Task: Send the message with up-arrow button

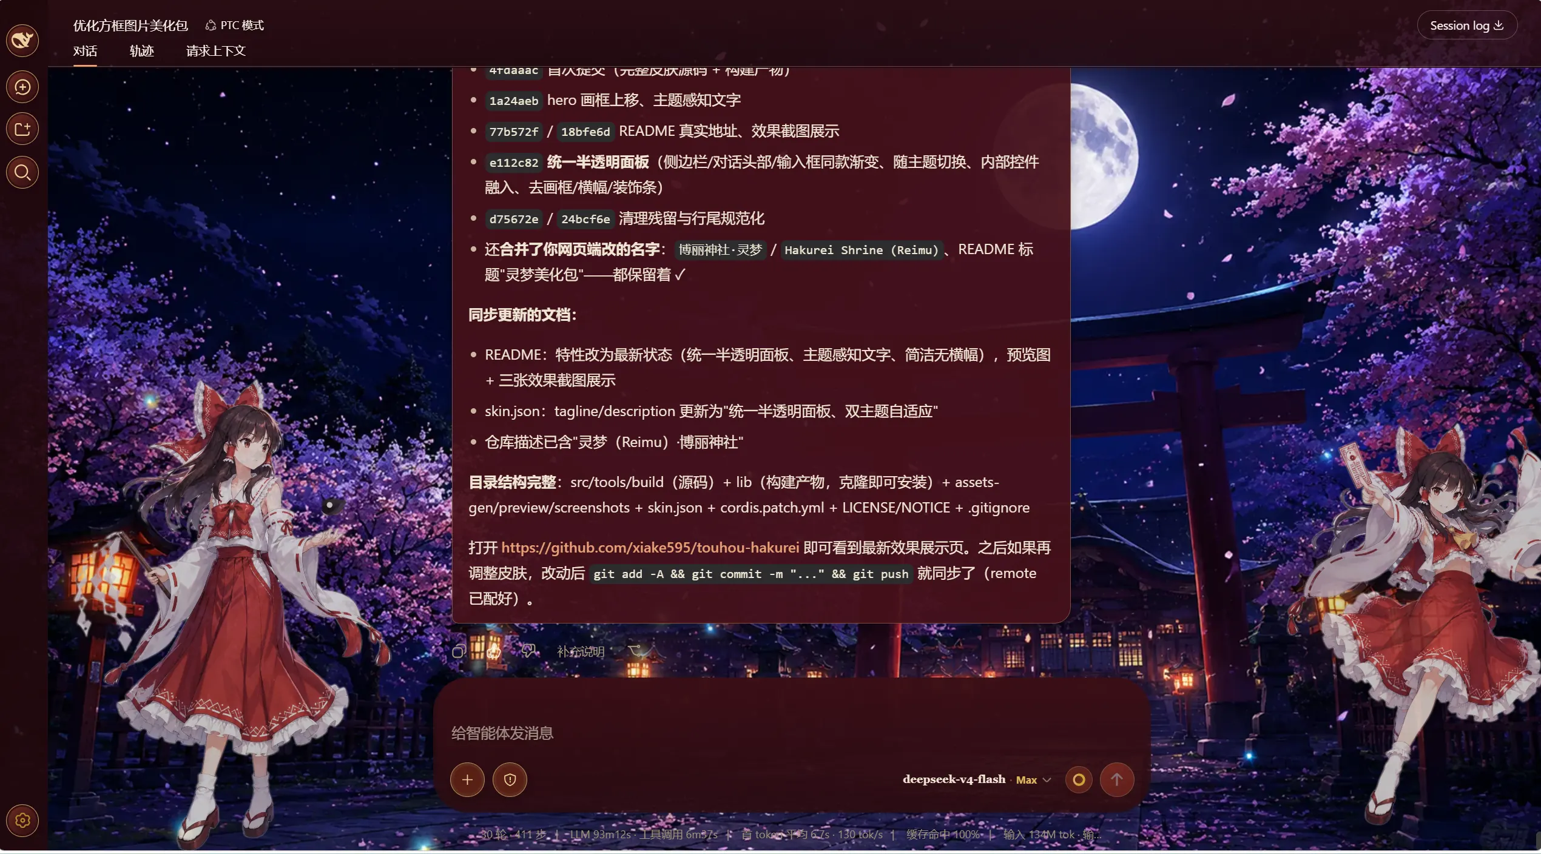Action: (x=1117, y=779)
